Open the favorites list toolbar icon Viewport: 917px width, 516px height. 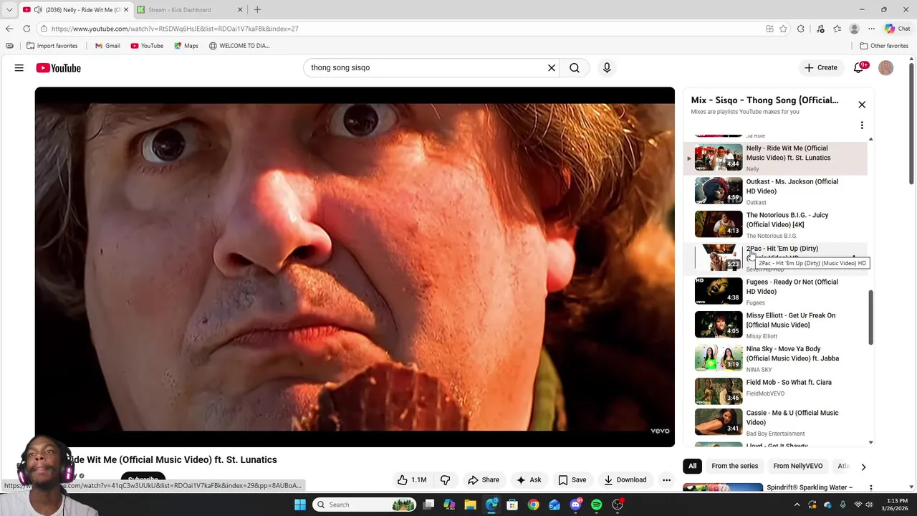coord(837,29)
